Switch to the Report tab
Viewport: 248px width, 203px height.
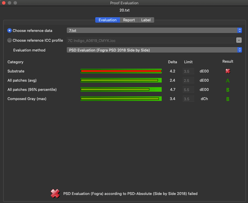coord(129,20)
